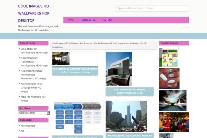Click the page title breadcrumb text

pyautogui.click(x=99, y=45)
